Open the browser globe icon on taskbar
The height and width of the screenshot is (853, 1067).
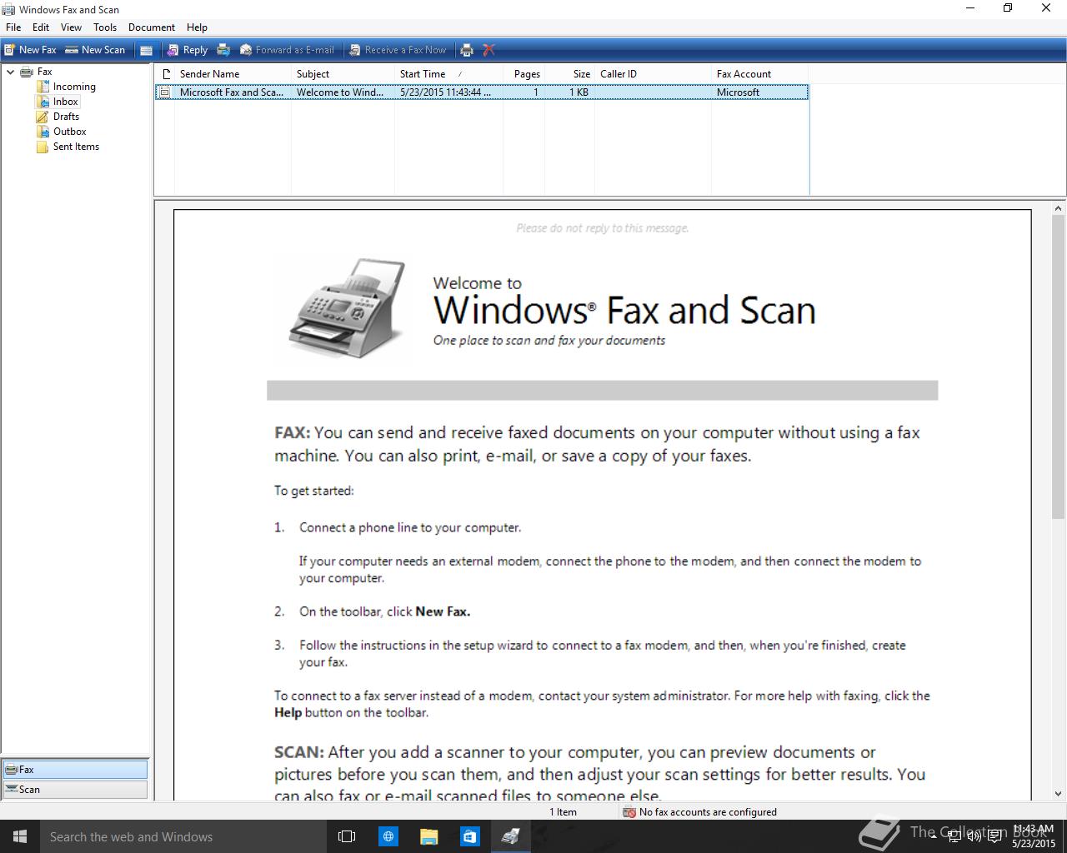pos(388,836)
